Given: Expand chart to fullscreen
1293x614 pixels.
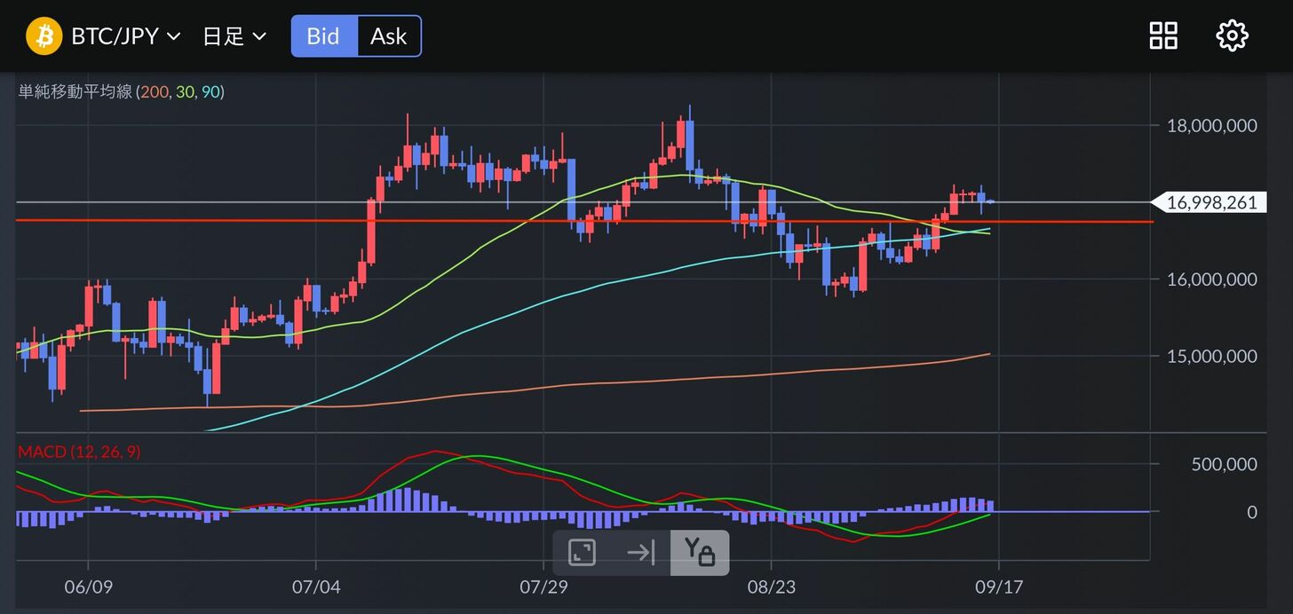Looking at the screenshot, I should pos(582,553).
